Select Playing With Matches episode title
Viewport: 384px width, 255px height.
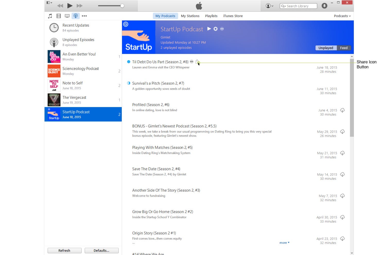[162, 147]
